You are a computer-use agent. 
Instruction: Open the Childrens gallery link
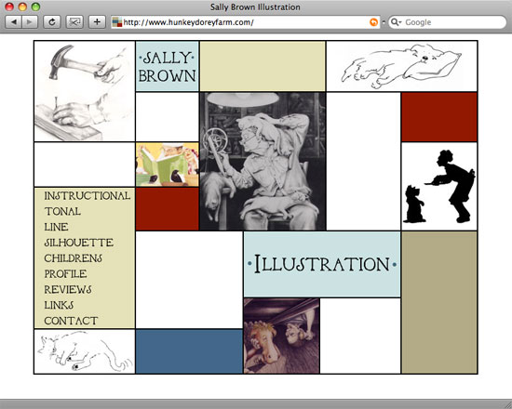pyautogui.click(x=74, y=258)
